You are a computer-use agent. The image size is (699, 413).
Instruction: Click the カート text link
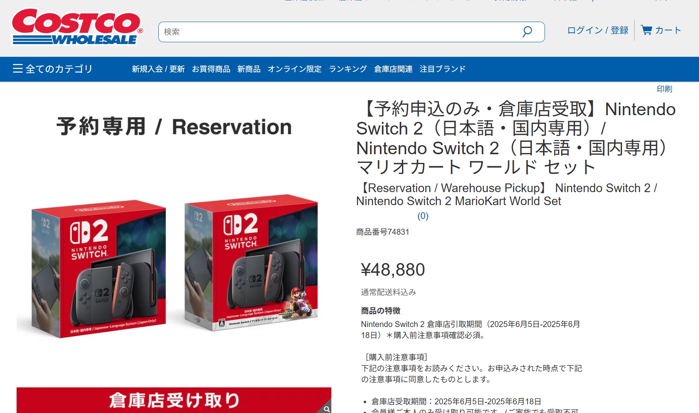[668, 30]
